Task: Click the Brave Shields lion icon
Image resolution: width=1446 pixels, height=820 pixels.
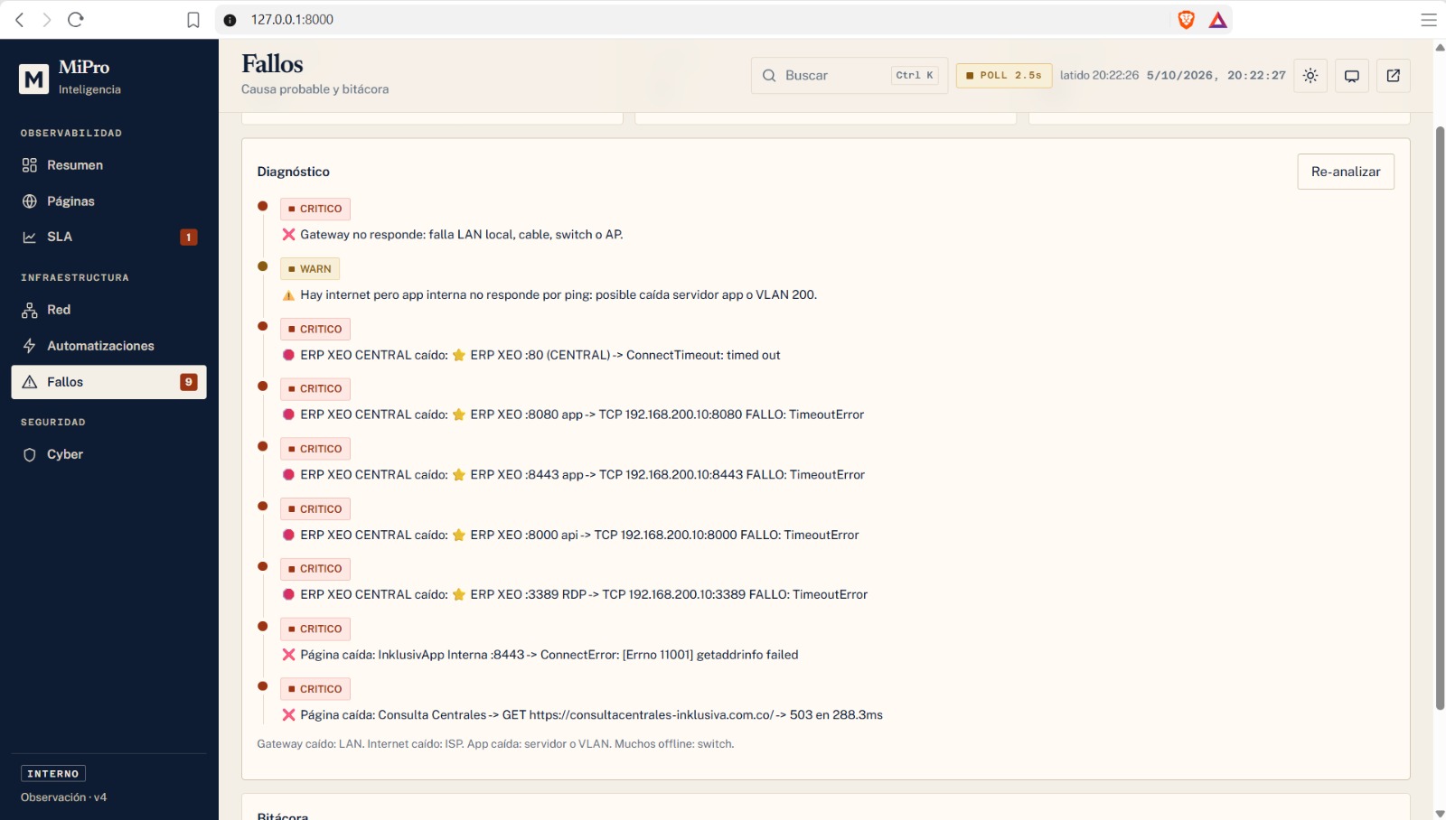Action: tap(1187, 20)
